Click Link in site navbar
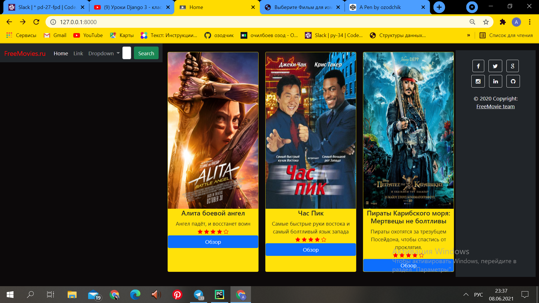This screenshot has height=303, width=539. pos(78,53)
